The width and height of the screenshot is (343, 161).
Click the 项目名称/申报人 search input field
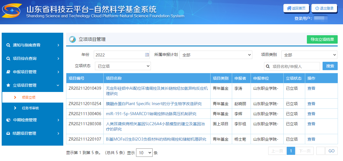click(295, 67)
